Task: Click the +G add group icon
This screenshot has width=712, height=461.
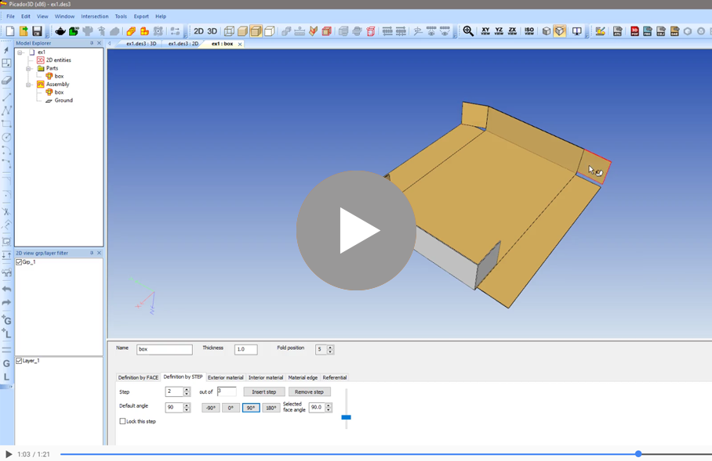Action: tap(6, 320)
